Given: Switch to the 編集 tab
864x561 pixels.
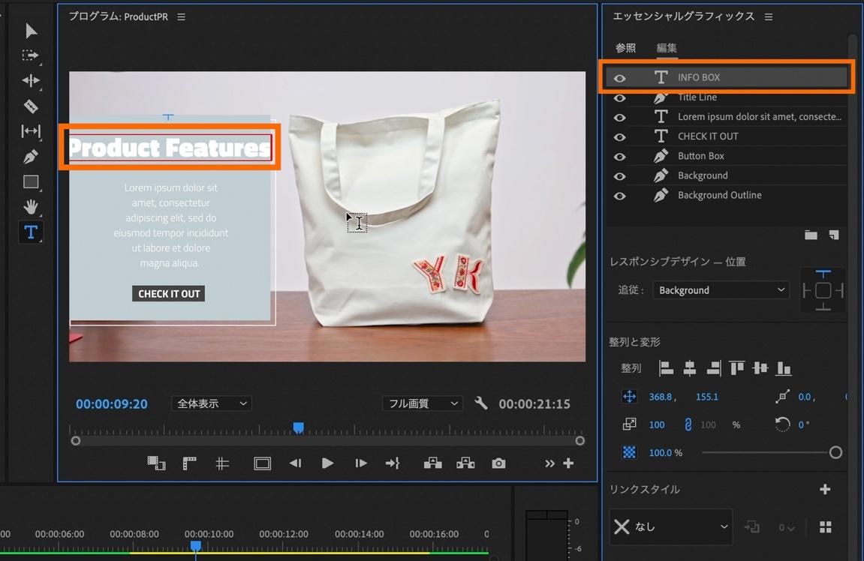Looking at the screenshot, I should 666,49.
